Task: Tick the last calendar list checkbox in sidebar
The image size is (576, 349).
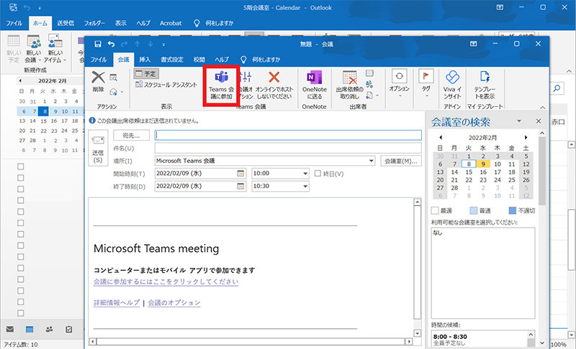Action: pos(21,313)
